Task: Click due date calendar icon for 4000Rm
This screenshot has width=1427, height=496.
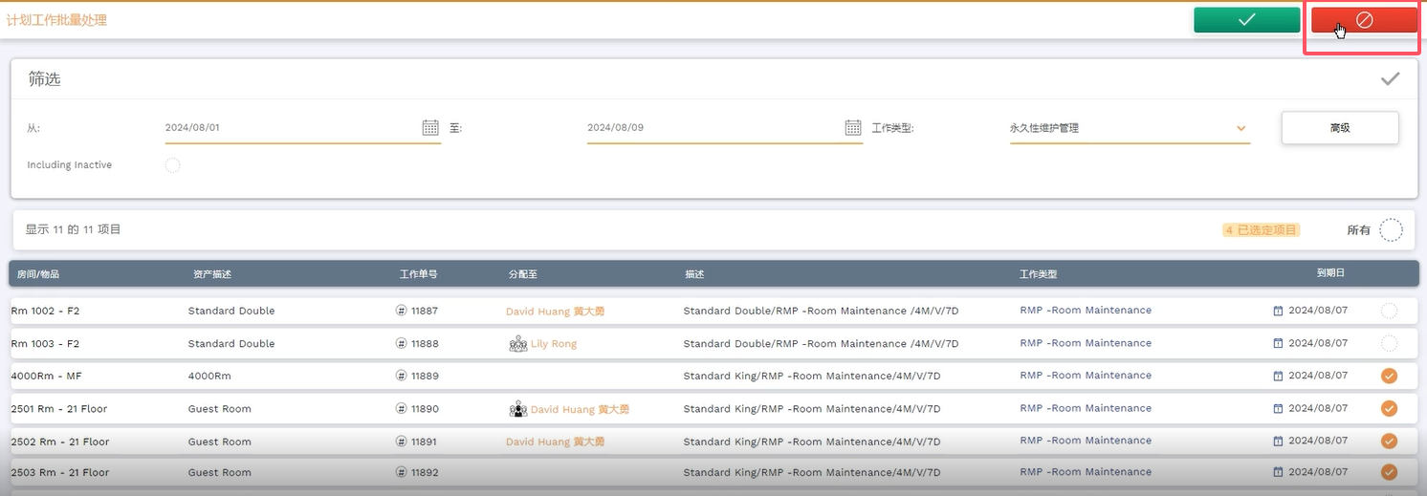Action: tap(1278, 376)
